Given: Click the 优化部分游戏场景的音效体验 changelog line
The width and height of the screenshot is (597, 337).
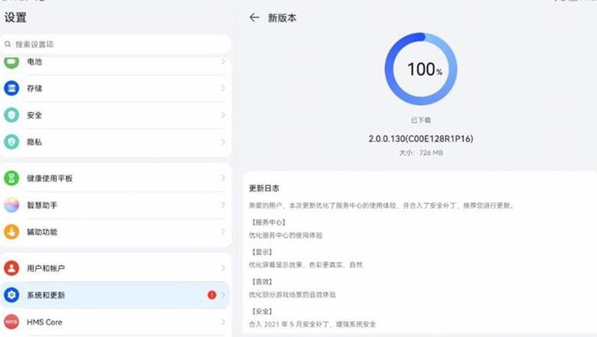Looking at the screenshot, I should coord(292,295).
